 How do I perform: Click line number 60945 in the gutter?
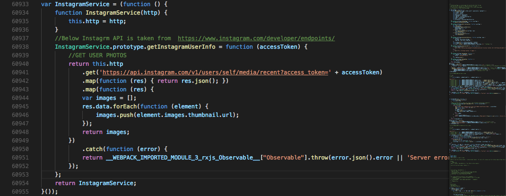coord(20,106)
